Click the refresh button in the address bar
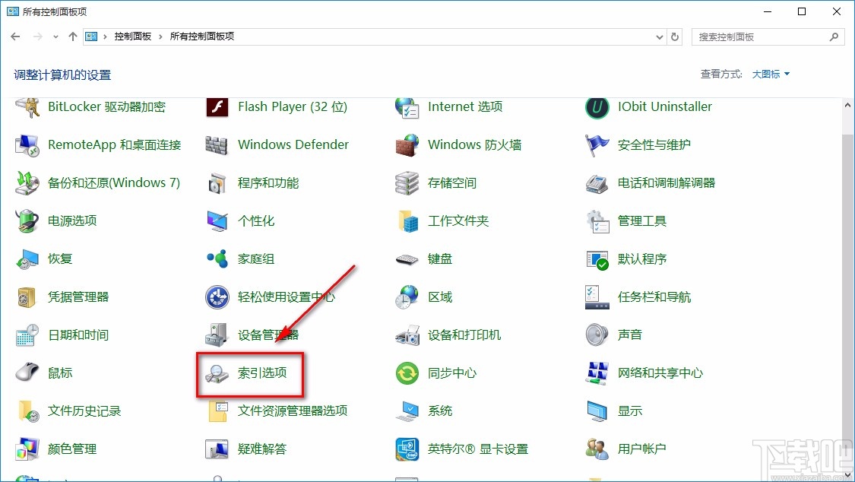The image size is (855, 482). (675, 36)
